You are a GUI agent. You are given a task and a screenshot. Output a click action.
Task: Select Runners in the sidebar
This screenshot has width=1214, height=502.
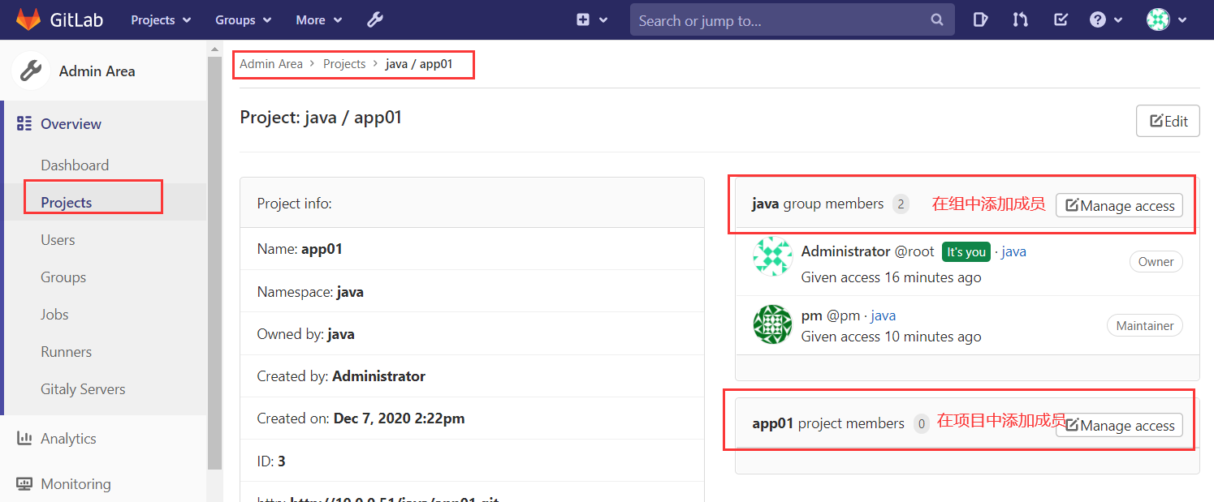click(x=66, y=352)
